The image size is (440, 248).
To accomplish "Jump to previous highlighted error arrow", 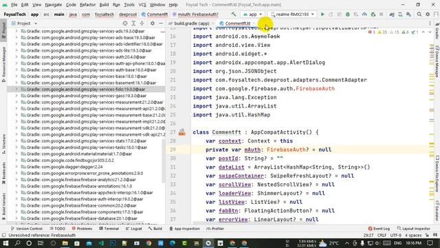I will pyautogui.click(x=423, y=32).
